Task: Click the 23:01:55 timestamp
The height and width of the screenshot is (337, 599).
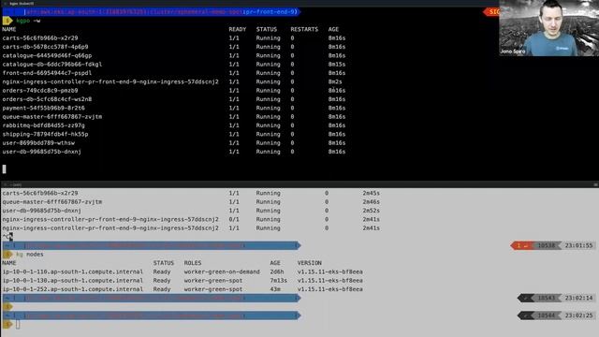Action: point(578,245)
